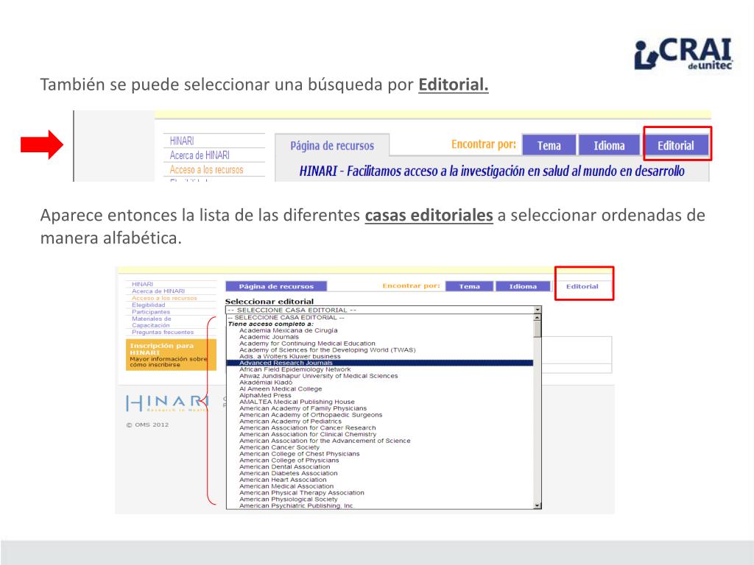754x565 pixels.
Task: Open Acceso a los recursos in lower sidebar
Action: (164, 298)
